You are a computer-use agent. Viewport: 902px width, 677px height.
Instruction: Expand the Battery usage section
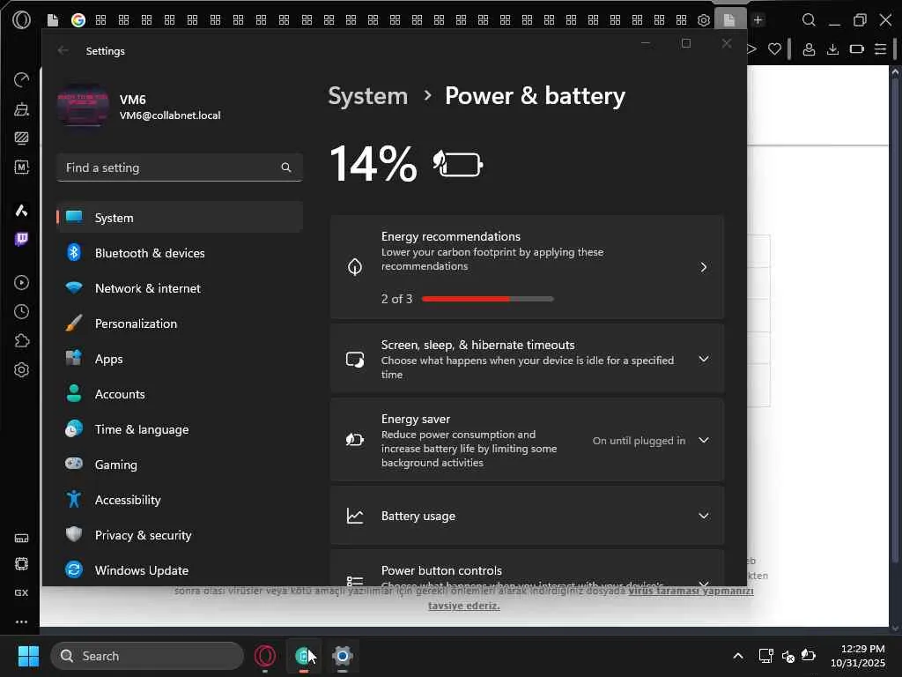pos(527,516)
